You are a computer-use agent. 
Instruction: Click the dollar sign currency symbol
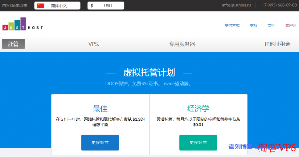point(92,6)
